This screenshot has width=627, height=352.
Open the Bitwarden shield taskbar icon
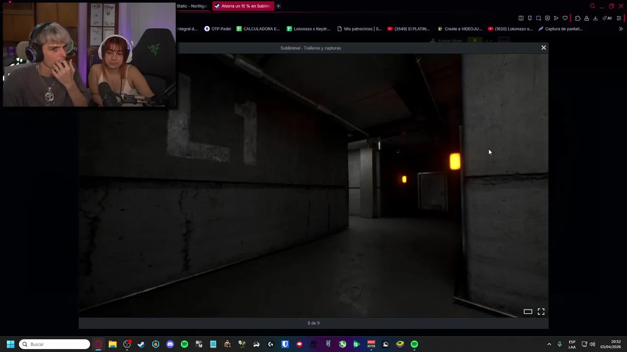[x=285, y=344]
